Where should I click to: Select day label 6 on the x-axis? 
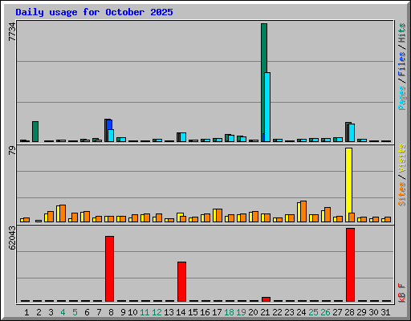(x=87, y=312)
